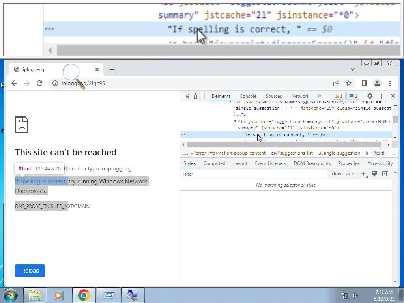Click breadcrumb ul.single-suggestion
Image resolution: width=404 pixels, height=303 pixels.
pyautogui.click(x=339, y=153)
